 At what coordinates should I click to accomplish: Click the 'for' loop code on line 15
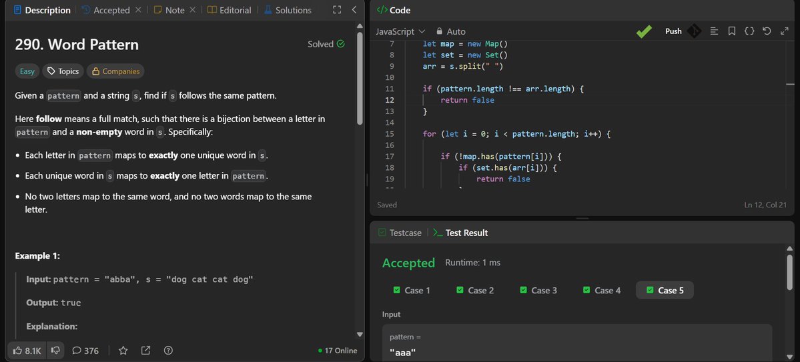(517, 134)
